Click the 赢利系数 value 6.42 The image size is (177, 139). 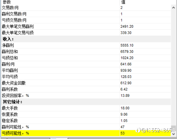coord(124,89)
